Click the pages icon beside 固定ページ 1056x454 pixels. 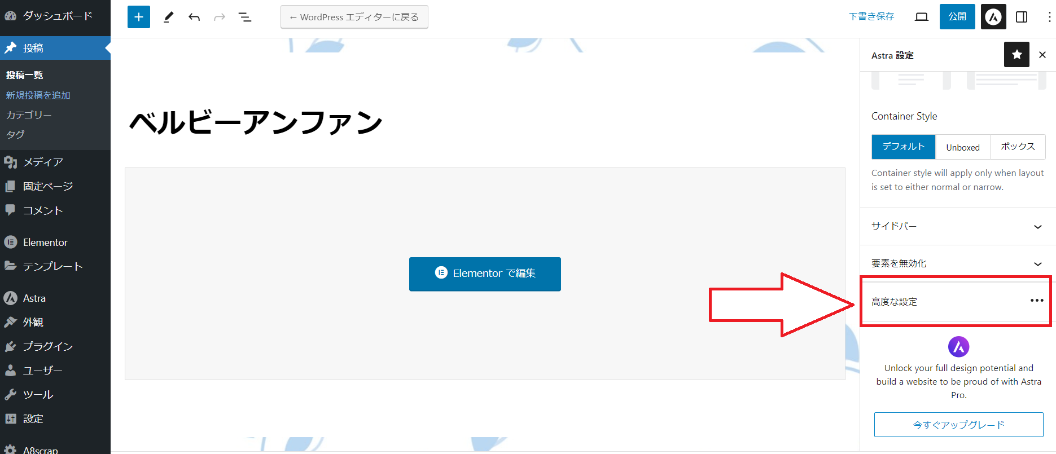pos(10,186)
